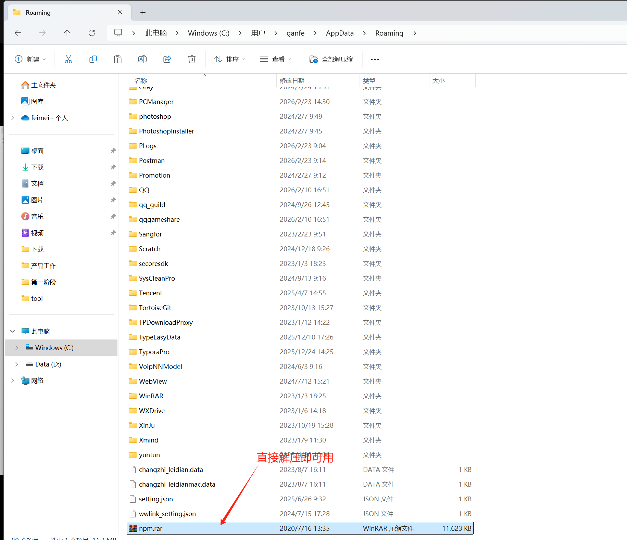Open tool folder in sidebar
This screenshot has height=540, width=627.
click(32, 298)
